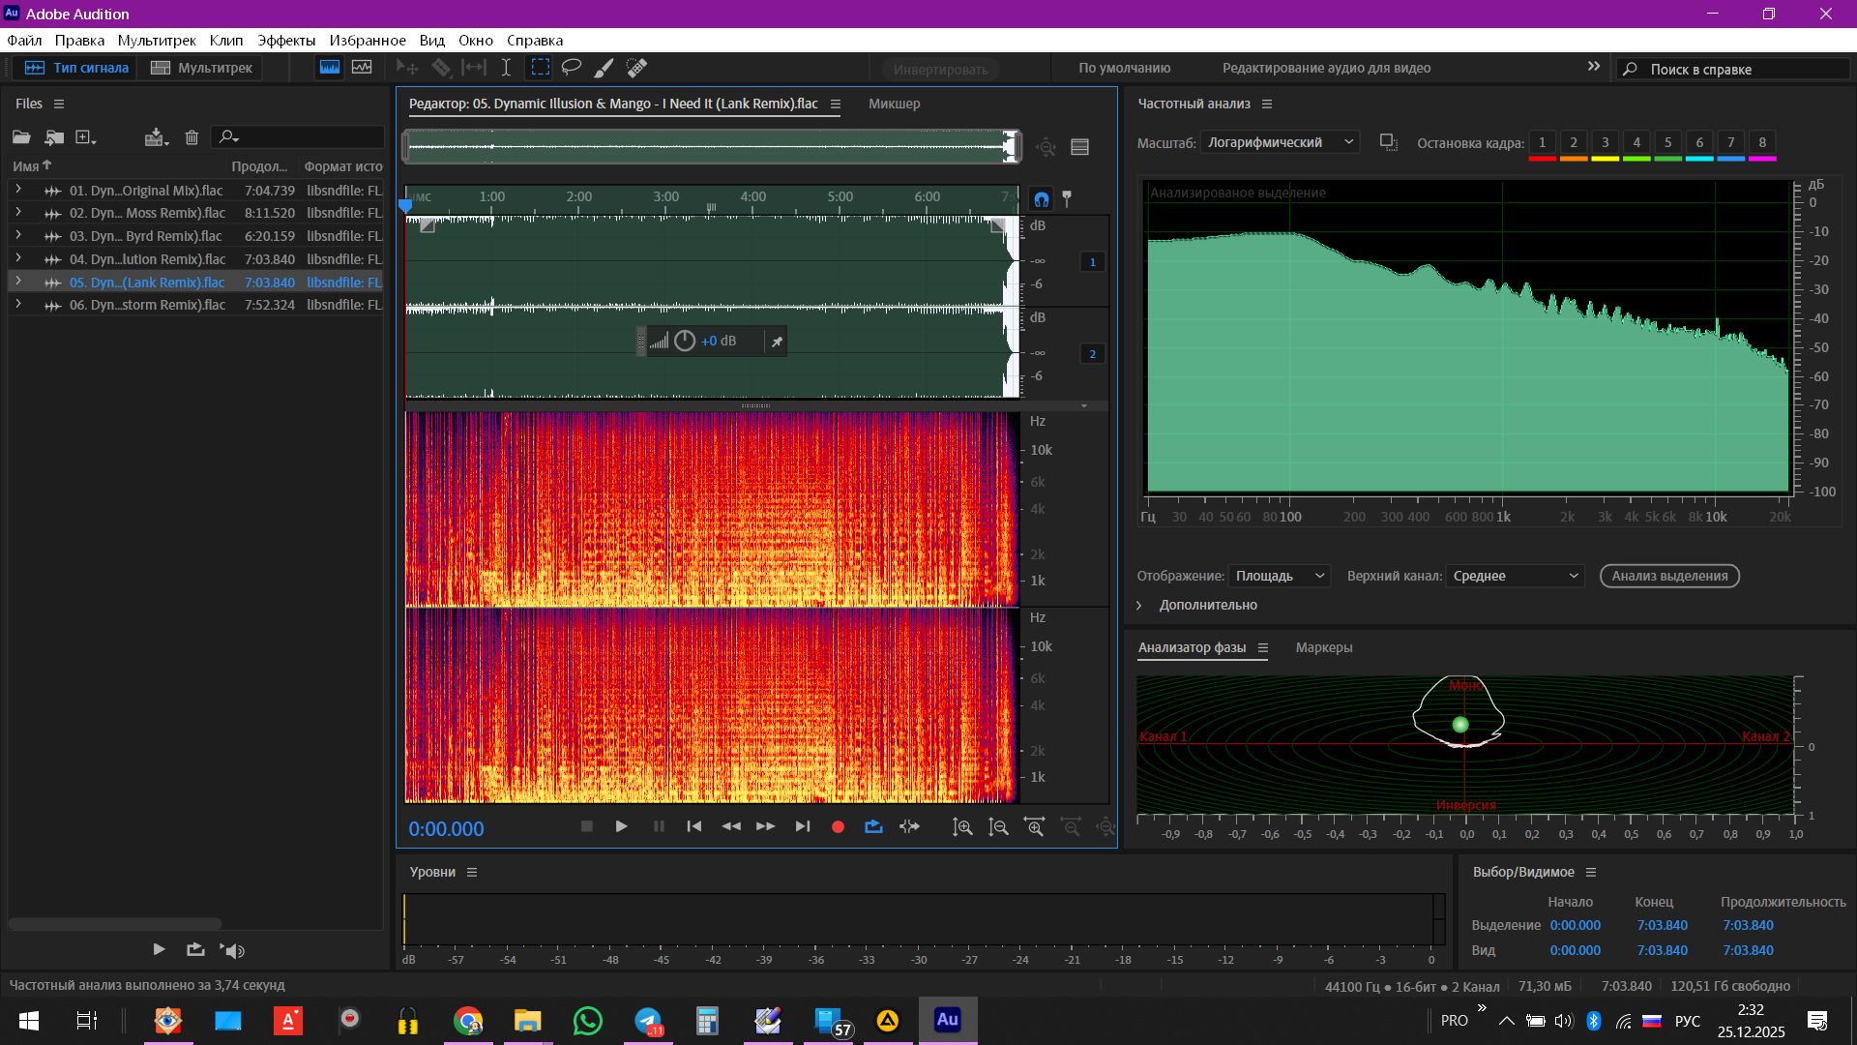The height and width of the screenshot is (1045, 1857).
Task: Expand file 01. Dyn..Original Mix).flac
Action: 18,190
